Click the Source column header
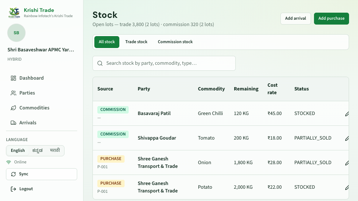The width and height of the screenshot is (358, 201). tap(105, 89)
